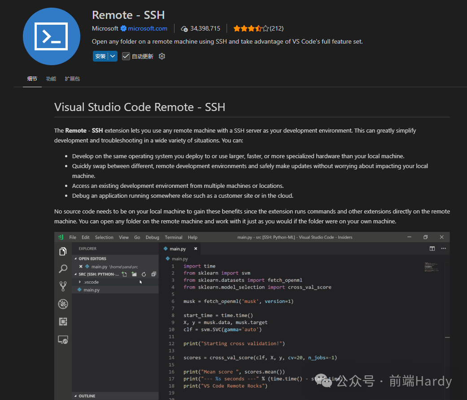Toggle the 自动更新 checkbox

(x=126, y=56)
